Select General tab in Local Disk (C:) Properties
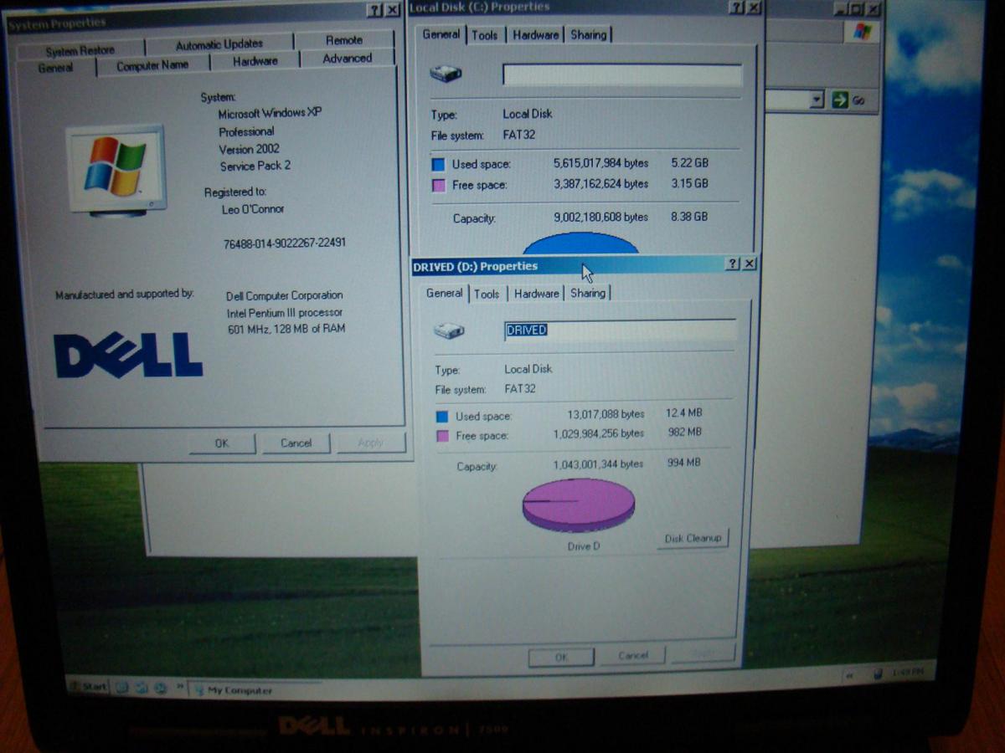Image resolution: width=1005 pixels, height=753 pixels. [x=441, y=34]
